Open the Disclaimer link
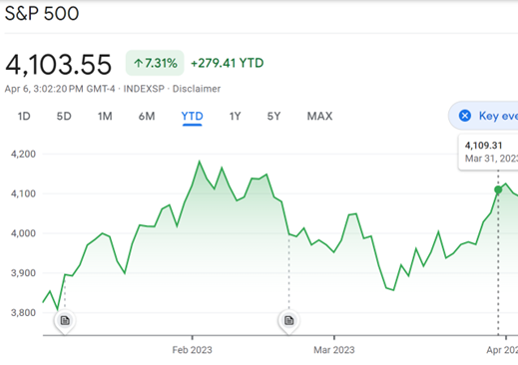 [x=197, y=89]
